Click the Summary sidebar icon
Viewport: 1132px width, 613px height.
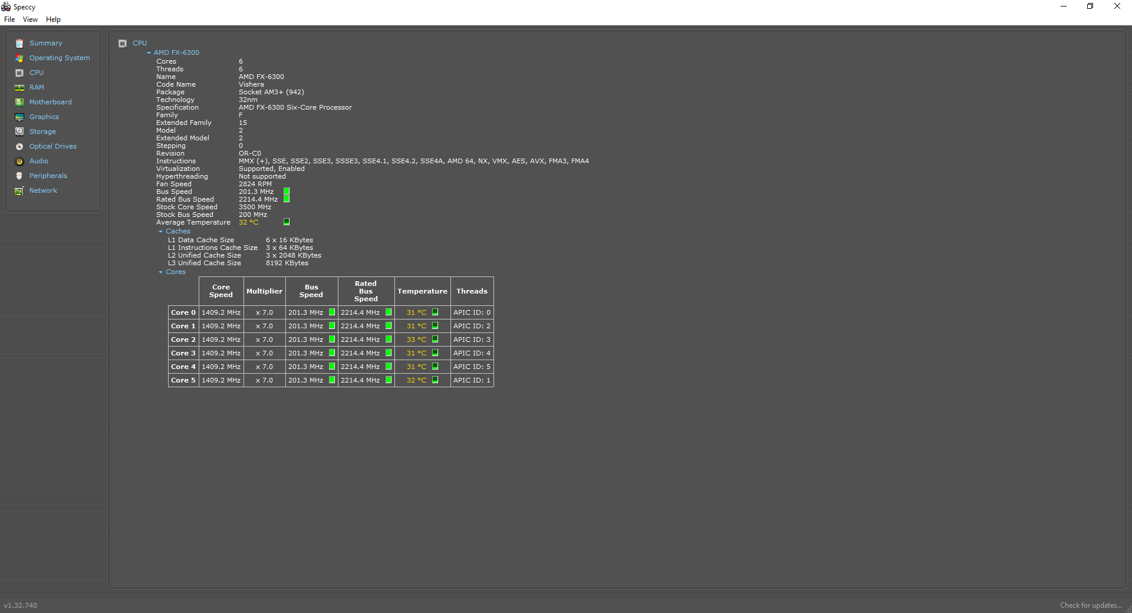(x=19, y=43)
